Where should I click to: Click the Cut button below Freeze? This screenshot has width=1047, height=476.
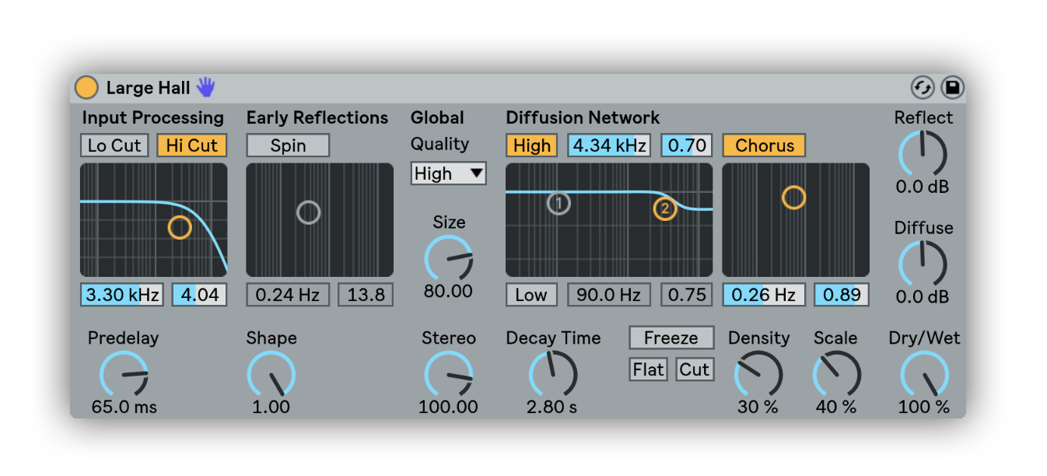click(x=695, y=369)
